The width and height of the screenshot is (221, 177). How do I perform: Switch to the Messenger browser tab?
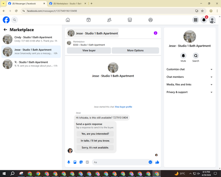pos(27,4)
